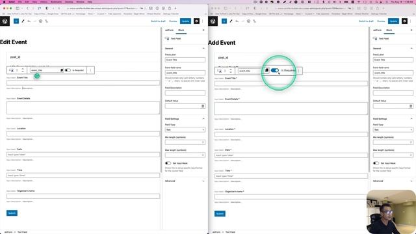Click Max length stepper field in Add Event sidebar
The height and width of the screenshot is (234, 416).
(393, 155)
